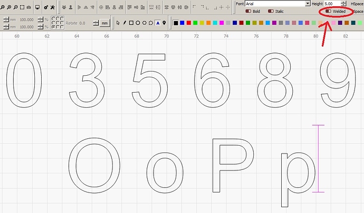Click the Align Left edges icon

[x=108, y=7]
